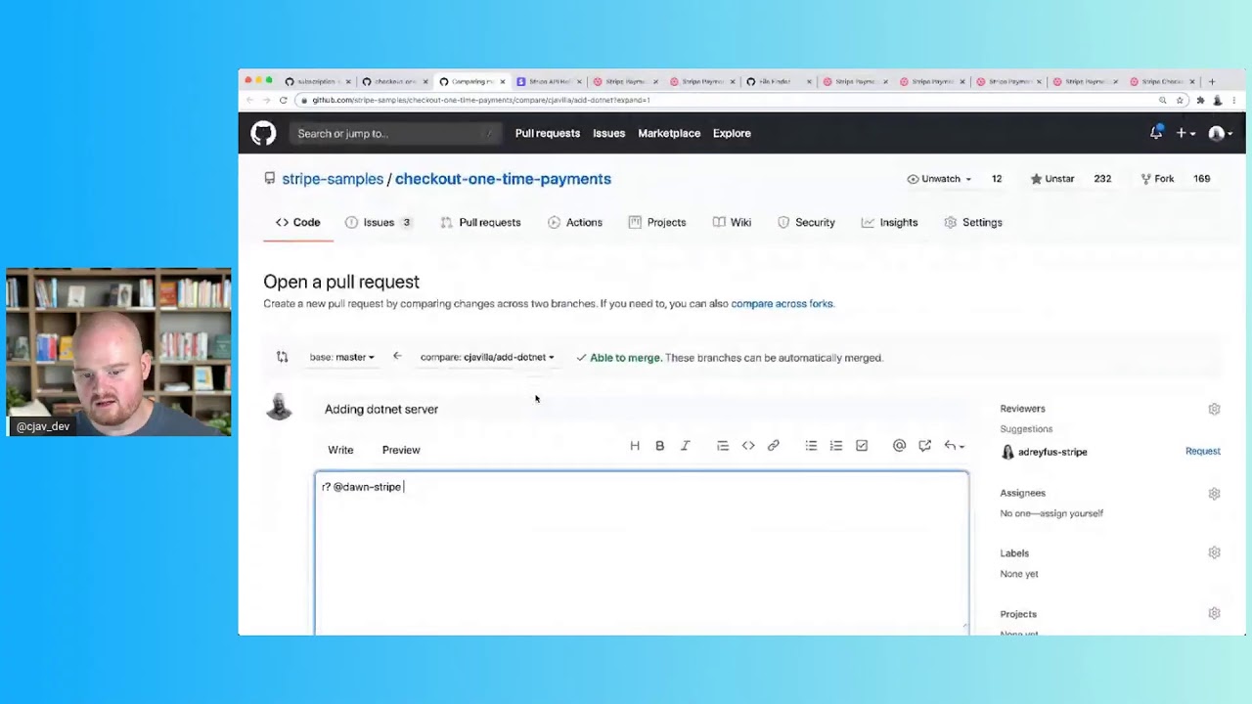
Task: Open the base: master branch dropdown
Action: [341, 357]
